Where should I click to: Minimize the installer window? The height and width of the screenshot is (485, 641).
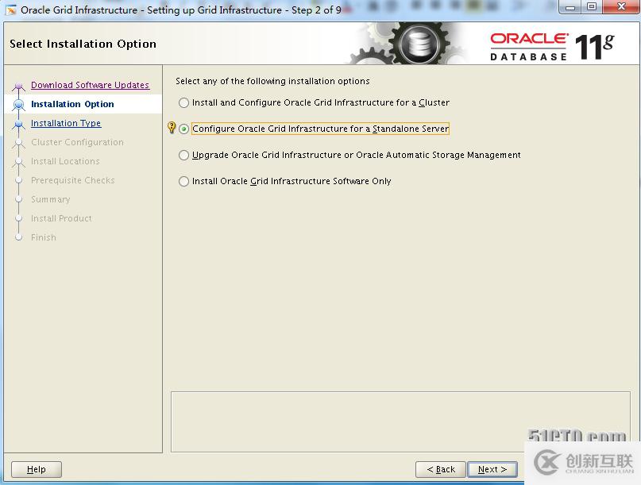[x=570, y=7]
